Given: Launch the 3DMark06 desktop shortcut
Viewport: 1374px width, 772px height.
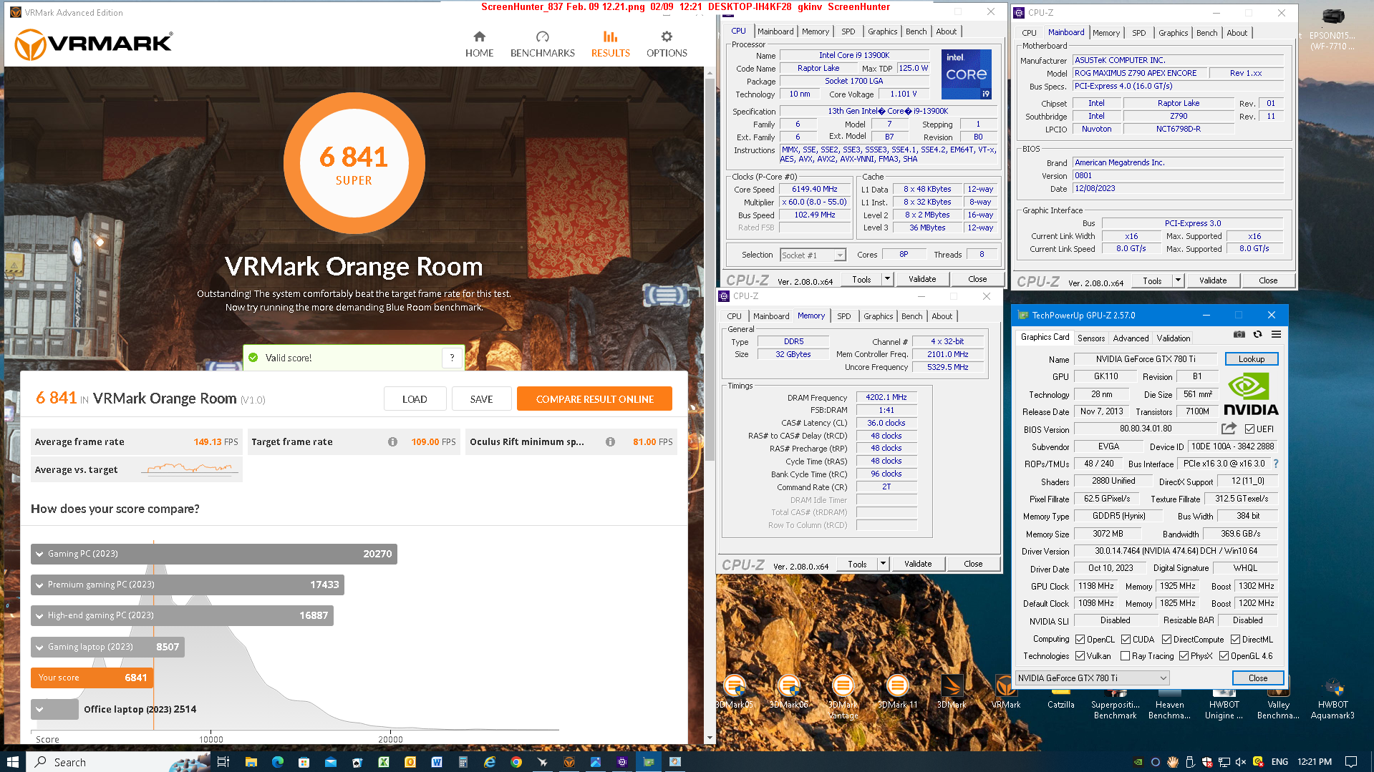Looking at the screenshot, I should coord(788,692).
